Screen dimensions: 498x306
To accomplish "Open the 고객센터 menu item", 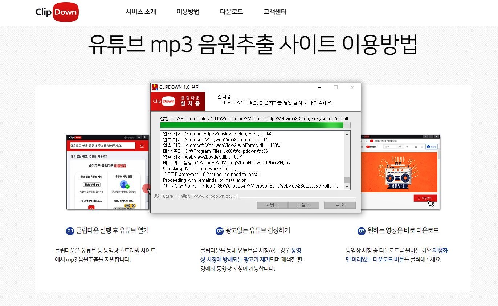I will pyautogui.click(x=275, y=12).
